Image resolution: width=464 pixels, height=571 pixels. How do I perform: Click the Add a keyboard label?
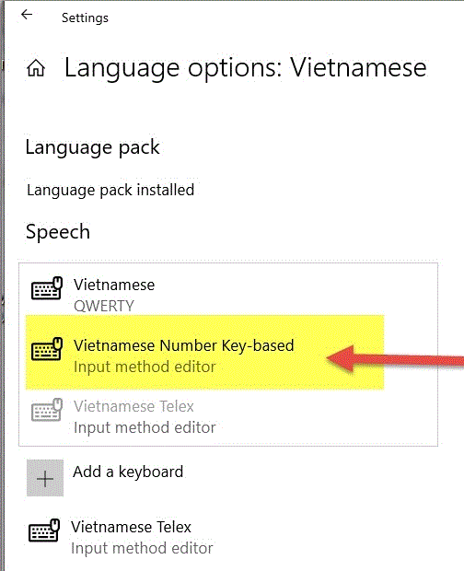(x=128, y=472)
